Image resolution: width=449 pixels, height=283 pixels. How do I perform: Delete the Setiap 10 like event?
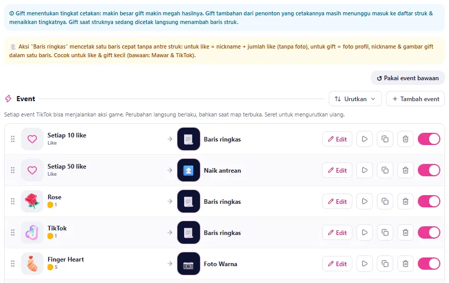click(x=406, y=139)
